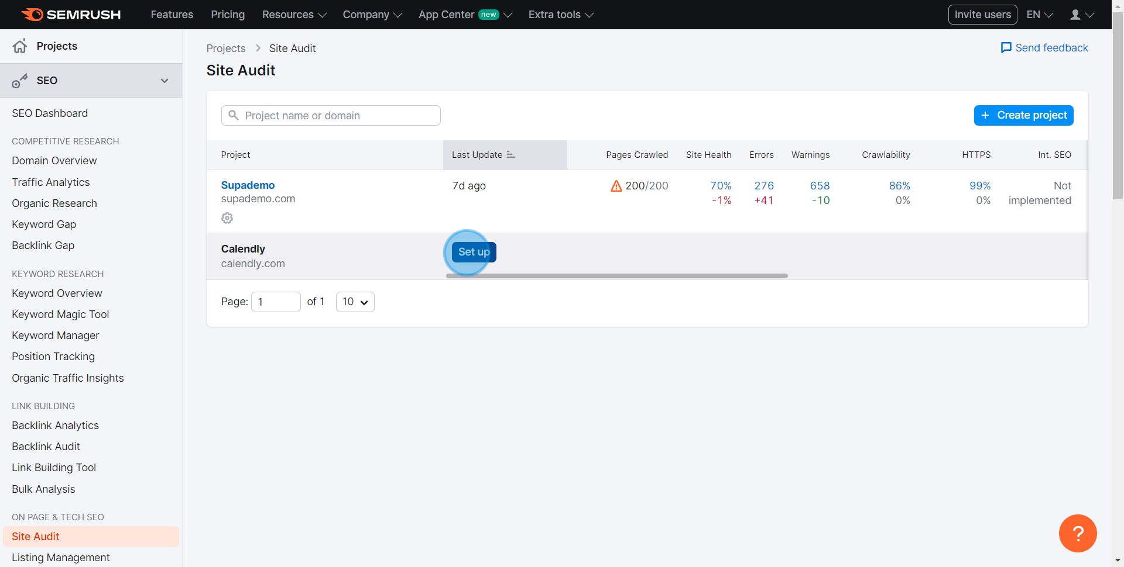Click the Calendly project name

[243, 249]
